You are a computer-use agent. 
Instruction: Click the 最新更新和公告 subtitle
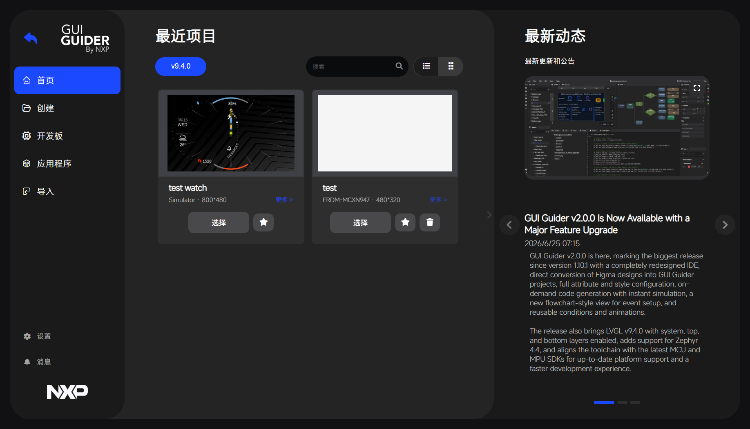point(550,61)
